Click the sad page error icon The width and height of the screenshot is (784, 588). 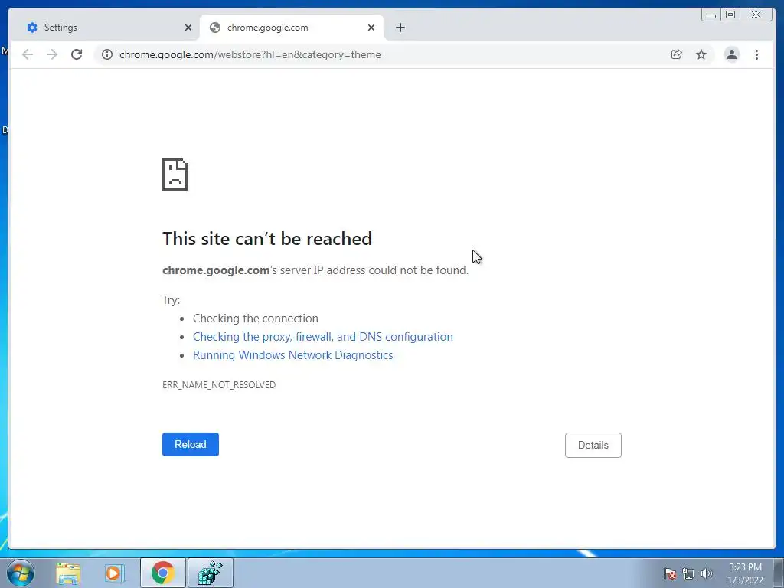pyautogui.click(x=175, y=175)
